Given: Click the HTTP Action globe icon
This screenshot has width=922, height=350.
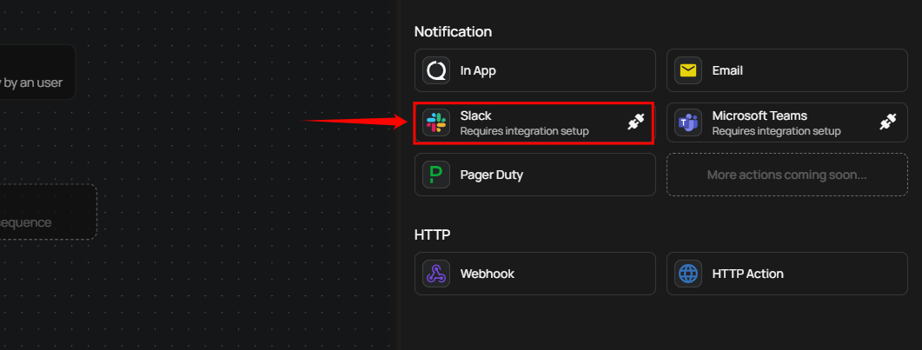Looking at the screenshot, I should click(x=688, y=274).
